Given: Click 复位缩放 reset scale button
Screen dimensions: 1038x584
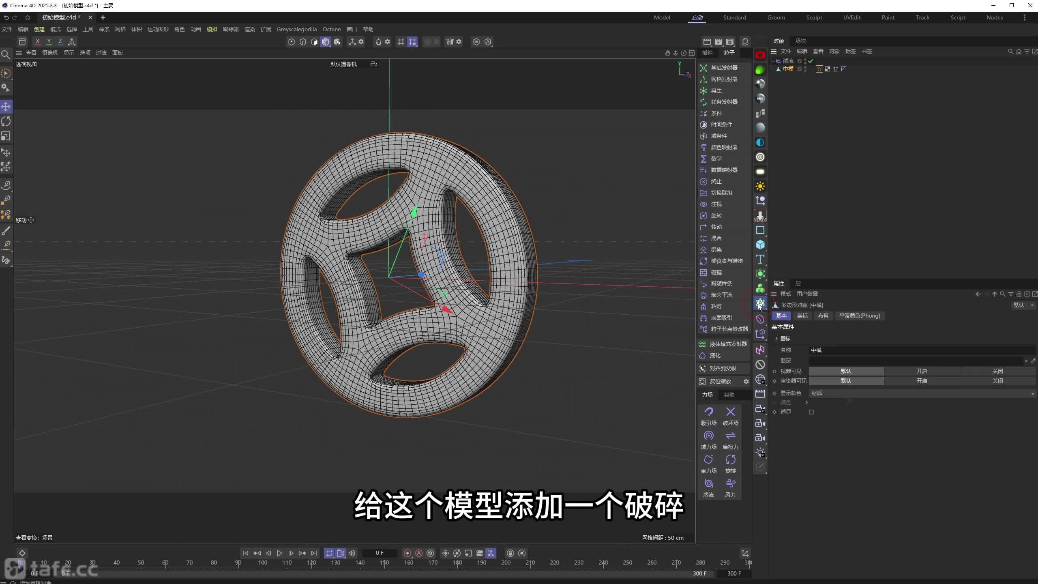Looking at the screenshot, I should point(720,381).
